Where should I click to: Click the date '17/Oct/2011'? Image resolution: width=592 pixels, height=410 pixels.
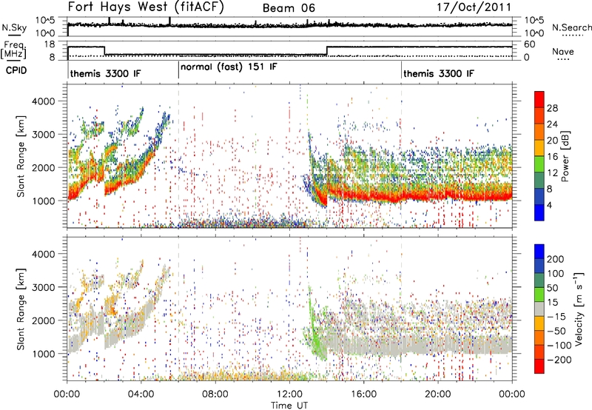(474, 7)
